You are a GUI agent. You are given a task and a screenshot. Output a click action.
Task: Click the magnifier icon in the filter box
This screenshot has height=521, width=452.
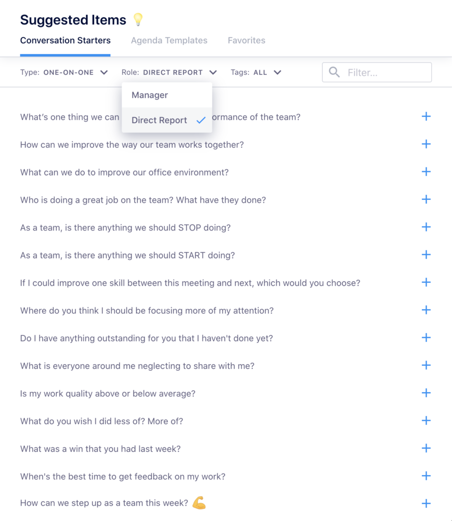(334, 72)
